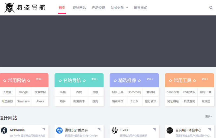Click 更多+ in 常用网站 header
This screenshot has height=138, width=216.
[39, 79]
